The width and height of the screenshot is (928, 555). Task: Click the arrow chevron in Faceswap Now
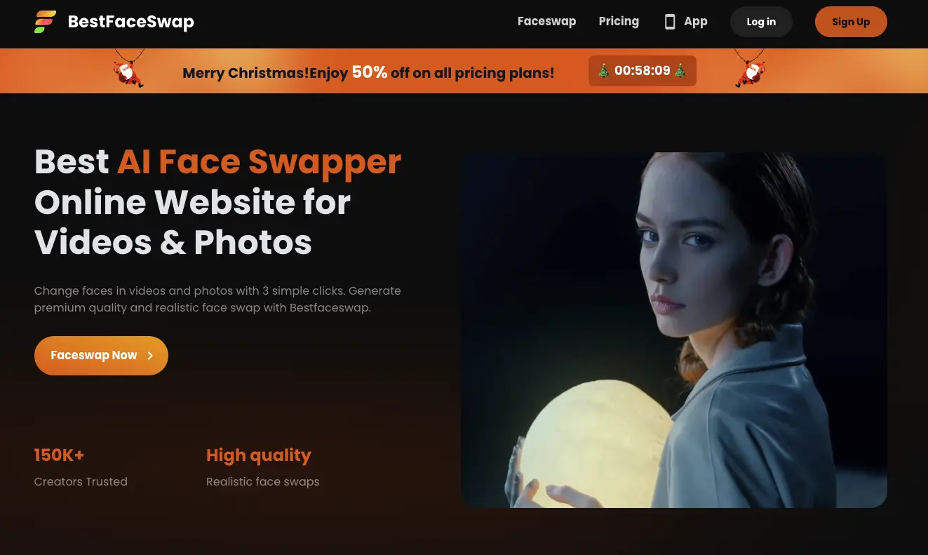pyautogui.click(x=150, y=356)
